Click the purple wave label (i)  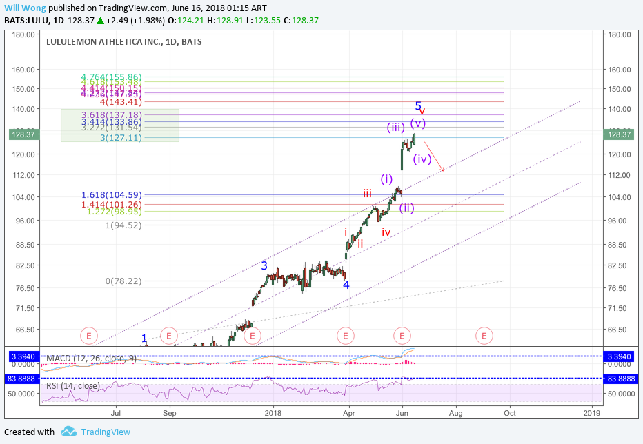[386, 179]
